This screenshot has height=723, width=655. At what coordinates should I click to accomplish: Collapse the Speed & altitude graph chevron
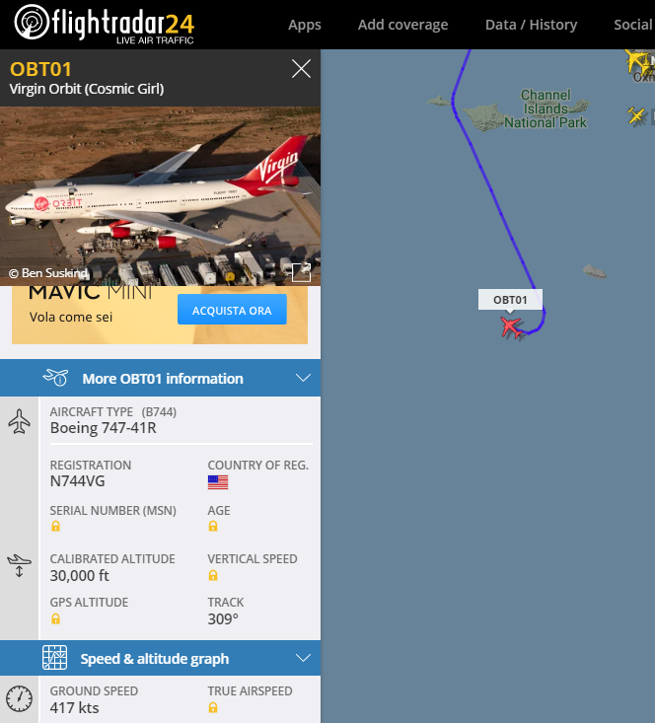[x=303, y=658]
